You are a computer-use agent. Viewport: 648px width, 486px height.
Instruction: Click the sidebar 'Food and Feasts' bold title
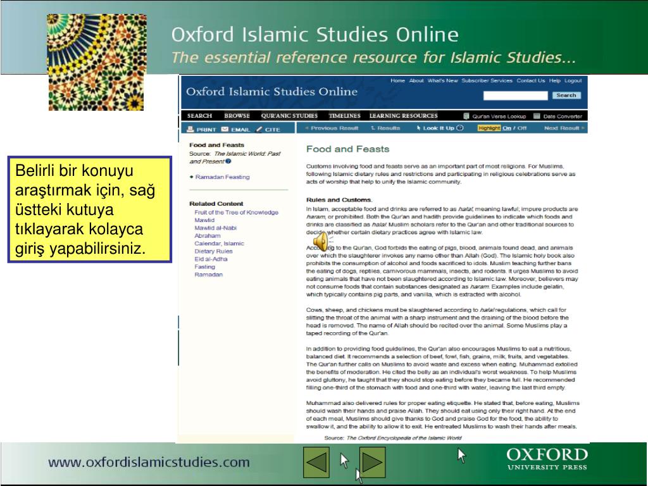(x=216, y=145)
